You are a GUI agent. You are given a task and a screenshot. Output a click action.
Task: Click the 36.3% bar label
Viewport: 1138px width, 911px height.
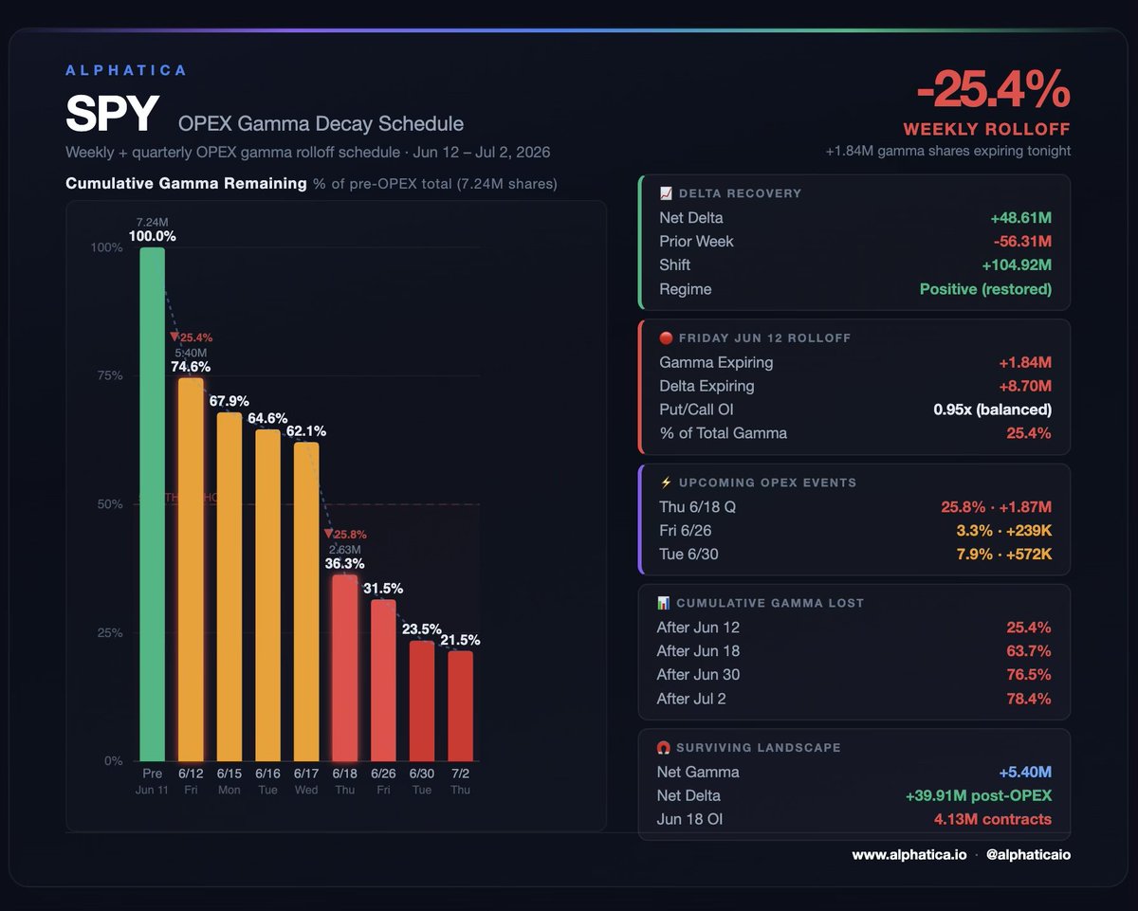pyautogui.click(x=345, y=563)
